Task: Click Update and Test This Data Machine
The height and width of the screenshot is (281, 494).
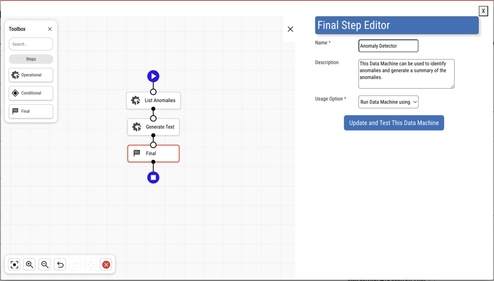Action: point(394,123)
